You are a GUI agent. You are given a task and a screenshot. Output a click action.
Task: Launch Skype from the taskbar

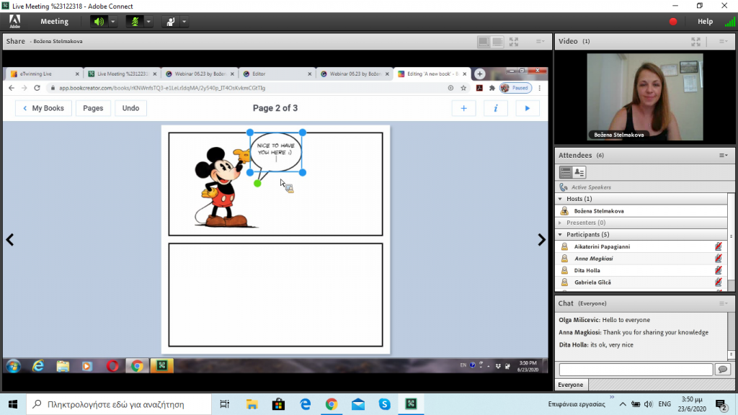point(385,404)
